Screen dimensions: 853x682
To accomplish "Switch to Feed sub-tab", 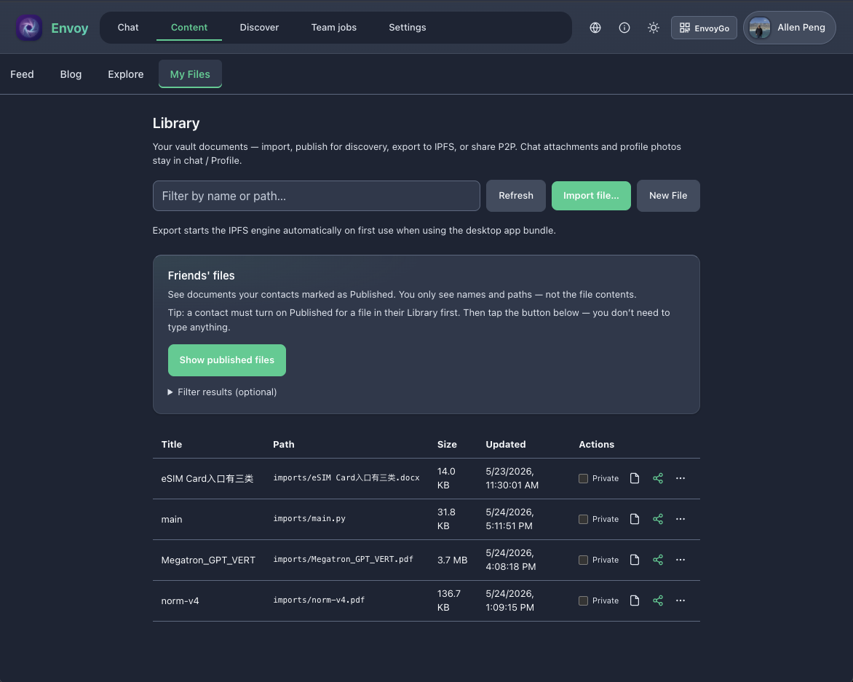I will coord(22,74).
